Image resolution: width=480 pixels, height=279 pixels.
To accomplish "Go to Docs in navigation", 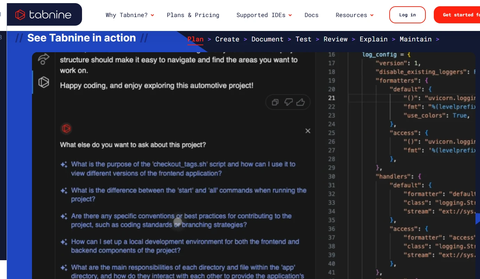I will (x=311, y=15).
